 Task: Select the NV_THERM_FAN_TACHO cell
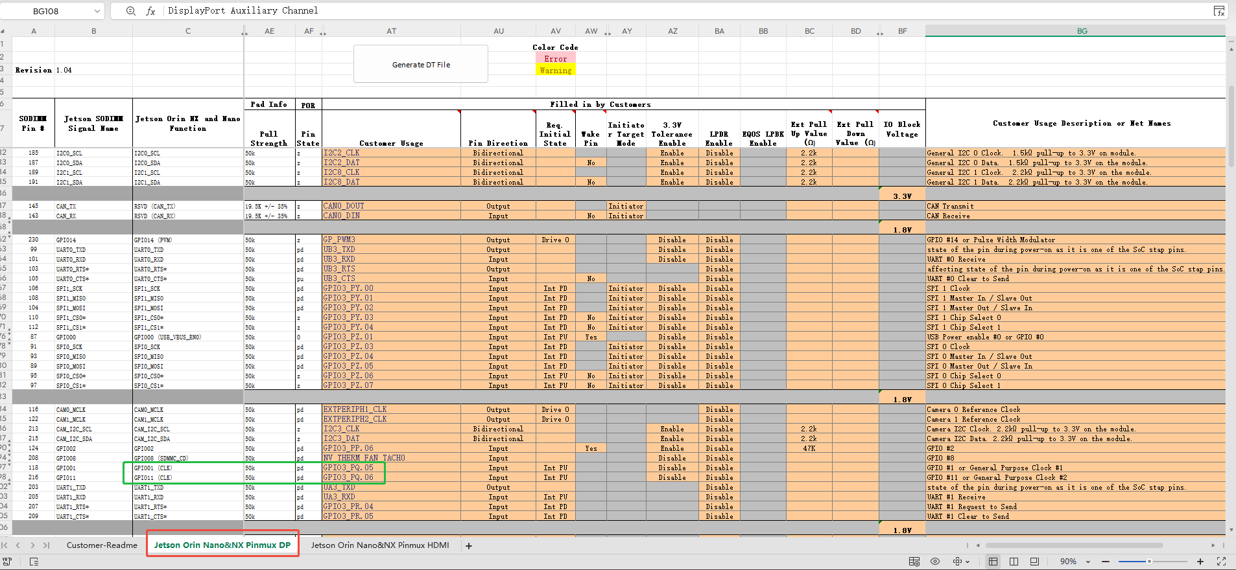click(391, 458)
